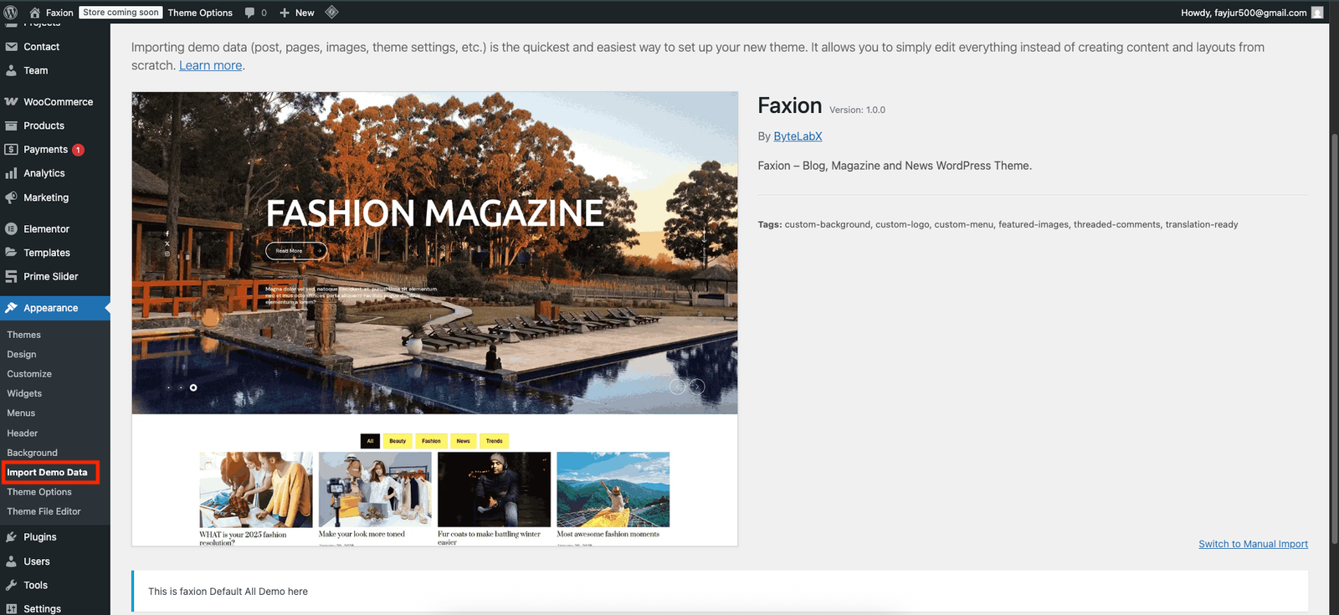Open the ByteLabX author link
The image size is (1339, 615).
pos(798,136)
